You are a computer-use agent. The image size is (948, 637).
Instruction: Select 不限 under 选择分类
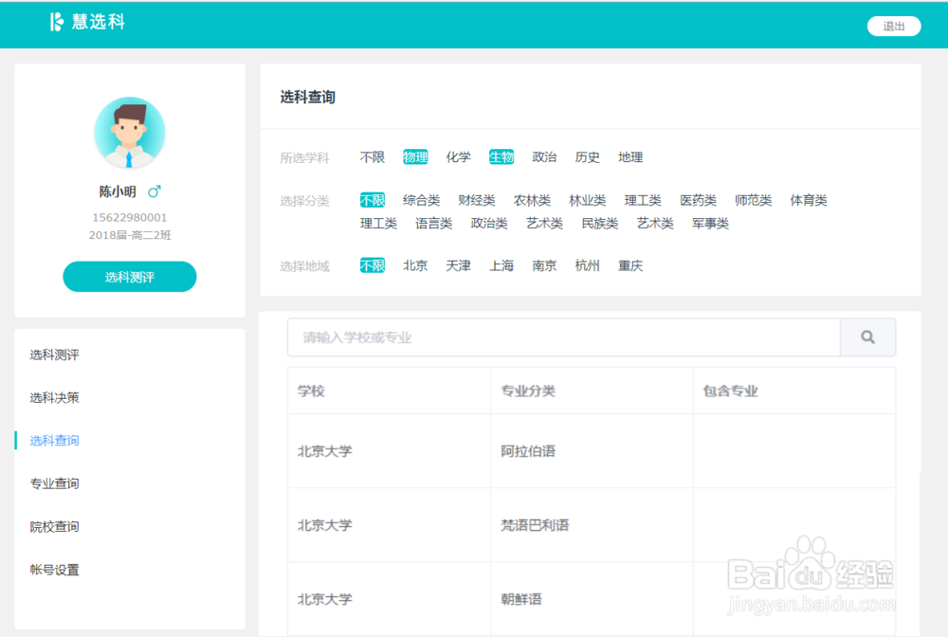(371, 200)
